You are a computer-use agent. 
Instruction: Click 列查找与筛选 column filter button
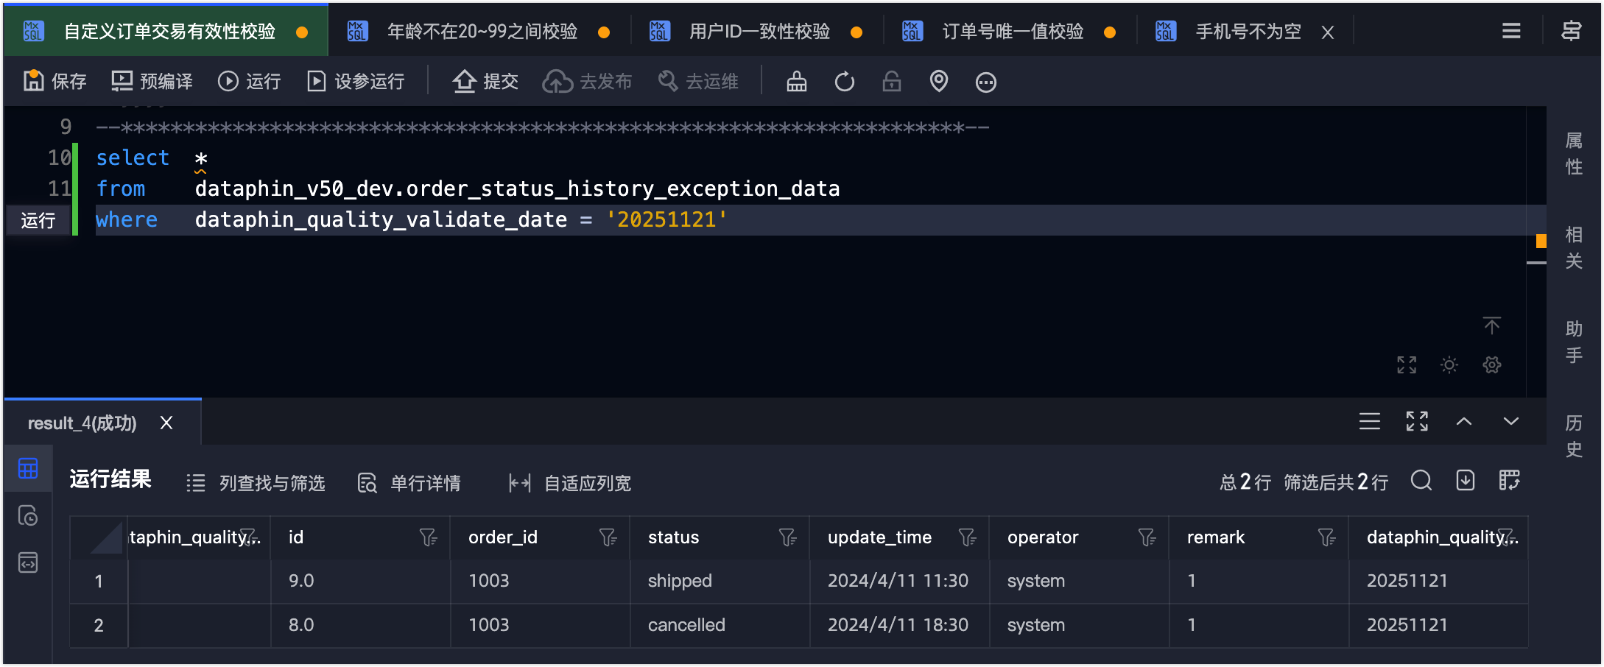(256, 482)
